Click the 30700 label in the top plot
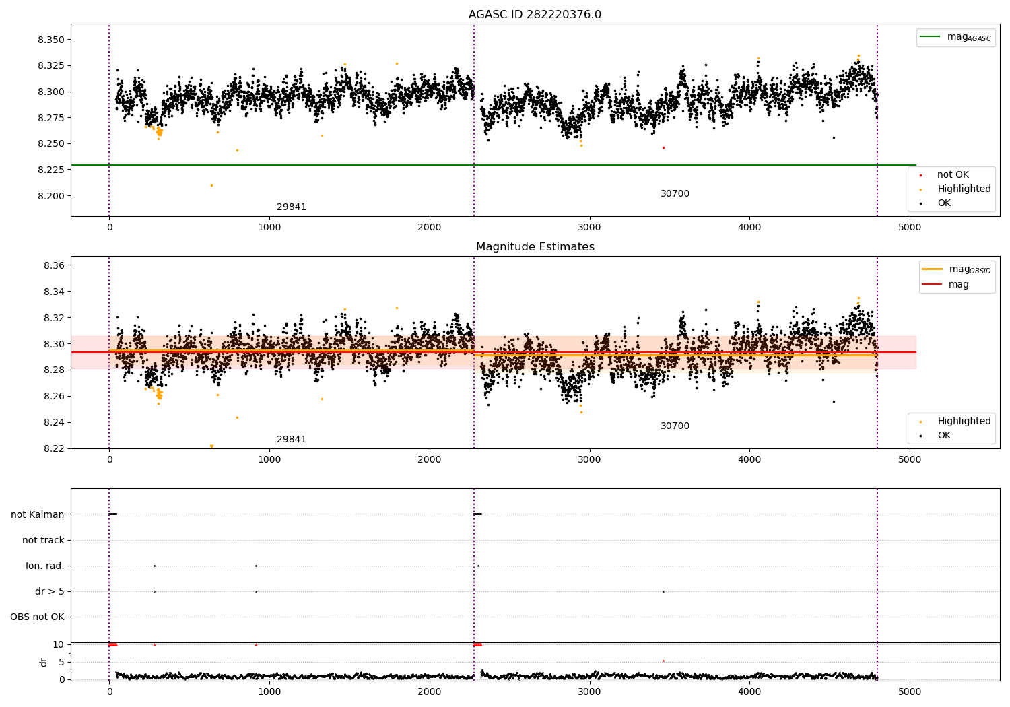Image resolution: width=1010 pixels, height=707 pixels. [675, 194]
